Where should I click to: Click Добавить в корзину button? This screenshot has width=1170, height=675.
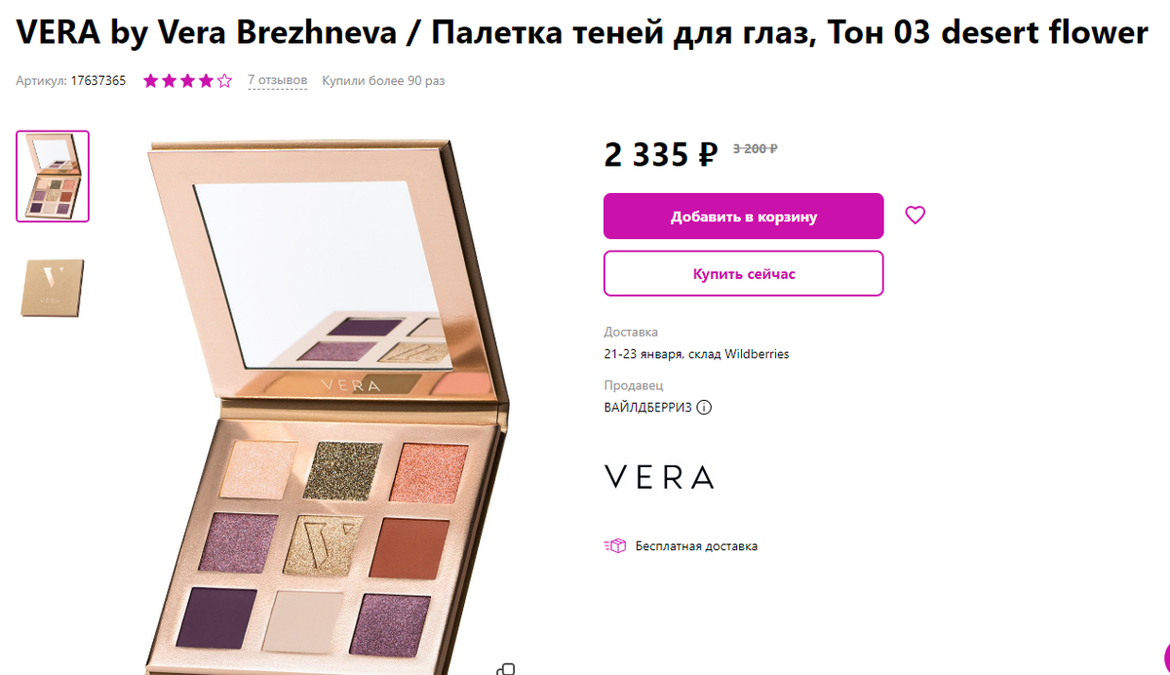[743, 217]
